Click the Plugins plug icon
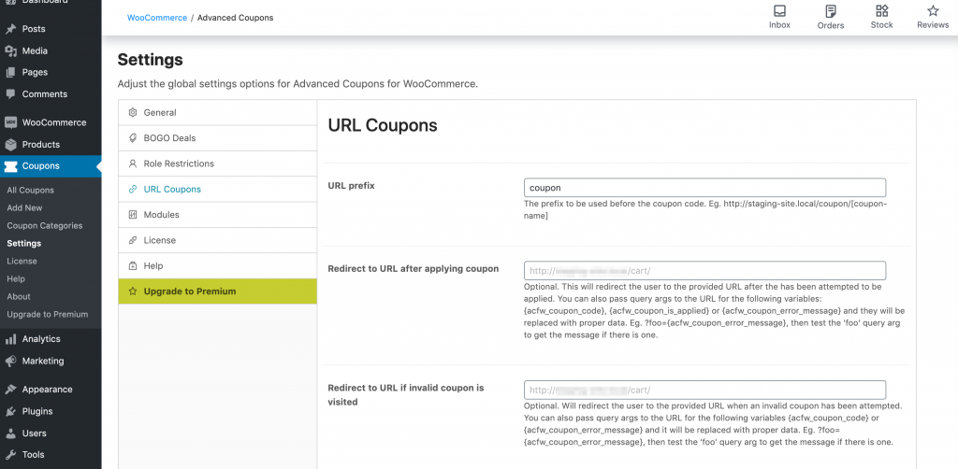This screenshot has height=469, width=958. (x=10, y=411)
